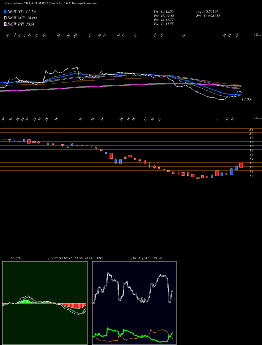Click the 'Pre C: 11.77' close value
Screen dimensions: 262x345
[164, 24]
